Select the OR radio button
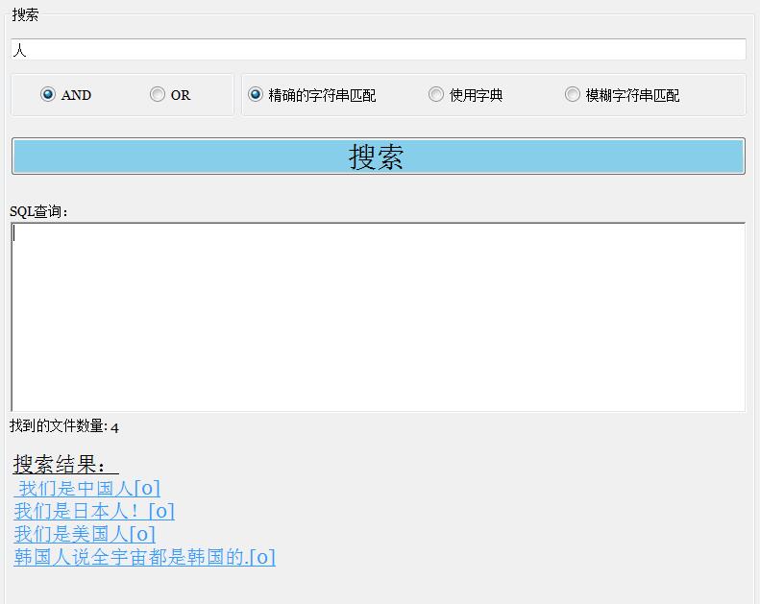Viewport: 760px width, 604px height. [x=158, y=94]
